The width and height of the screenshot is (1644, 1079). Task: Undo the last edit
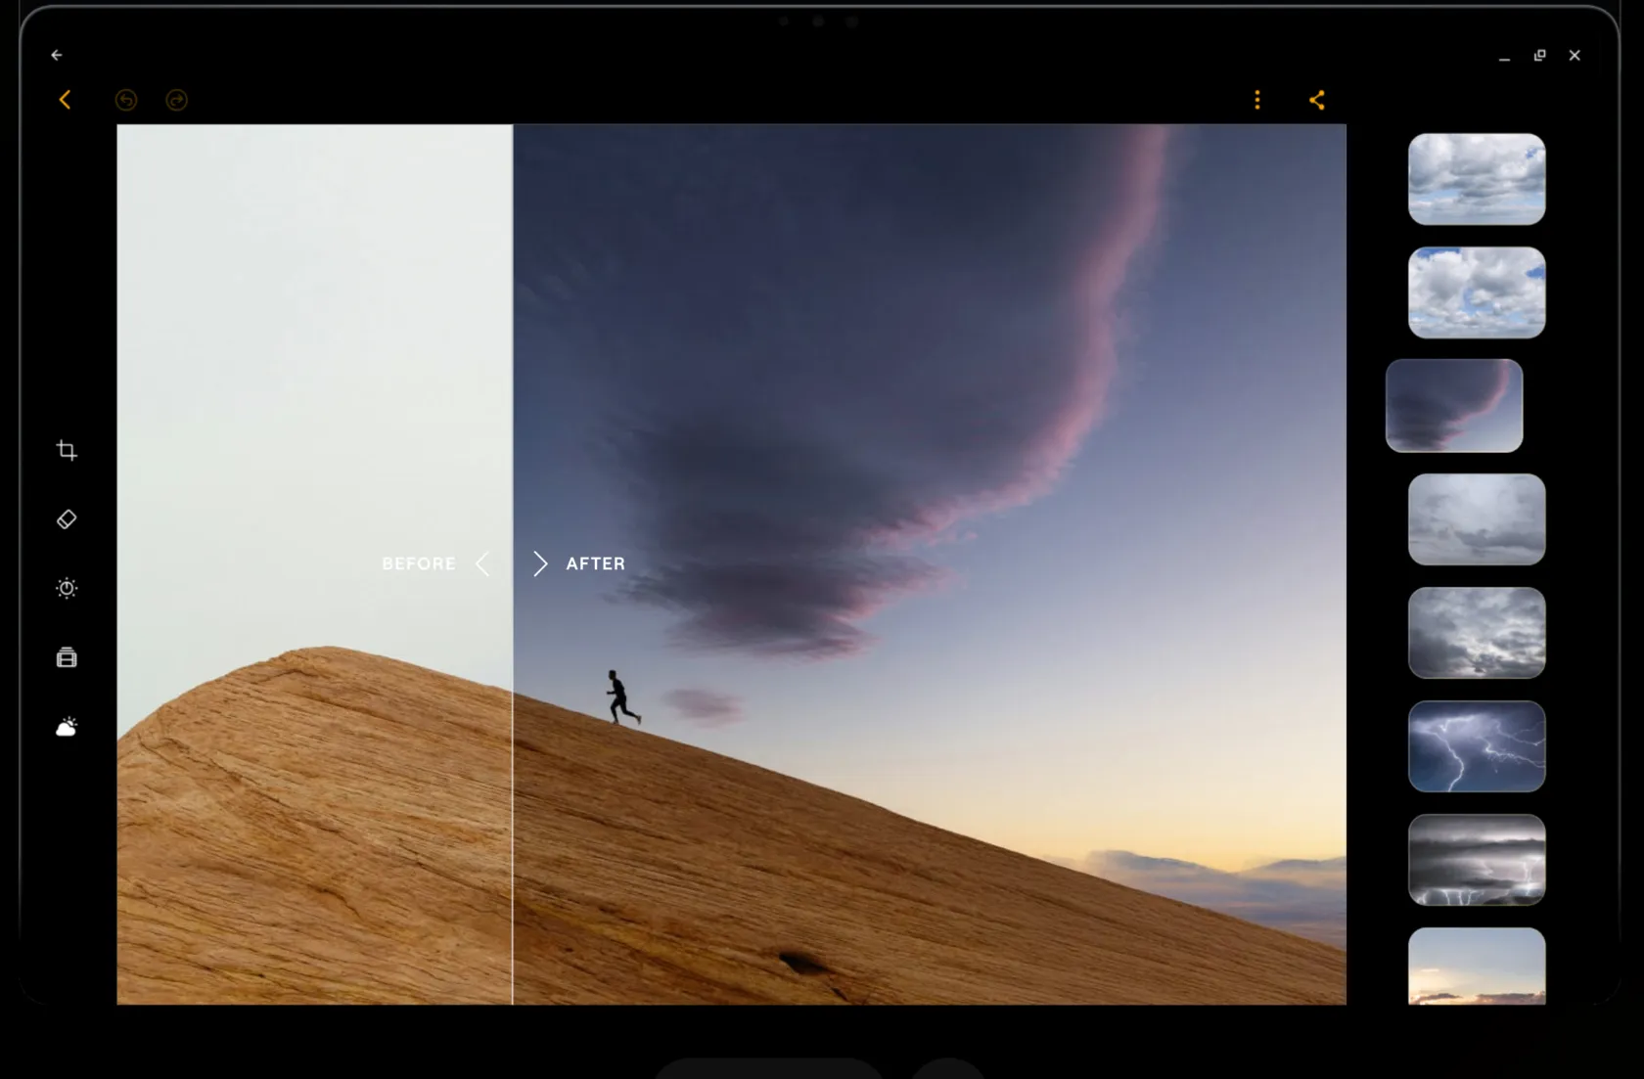pos(125,100)
